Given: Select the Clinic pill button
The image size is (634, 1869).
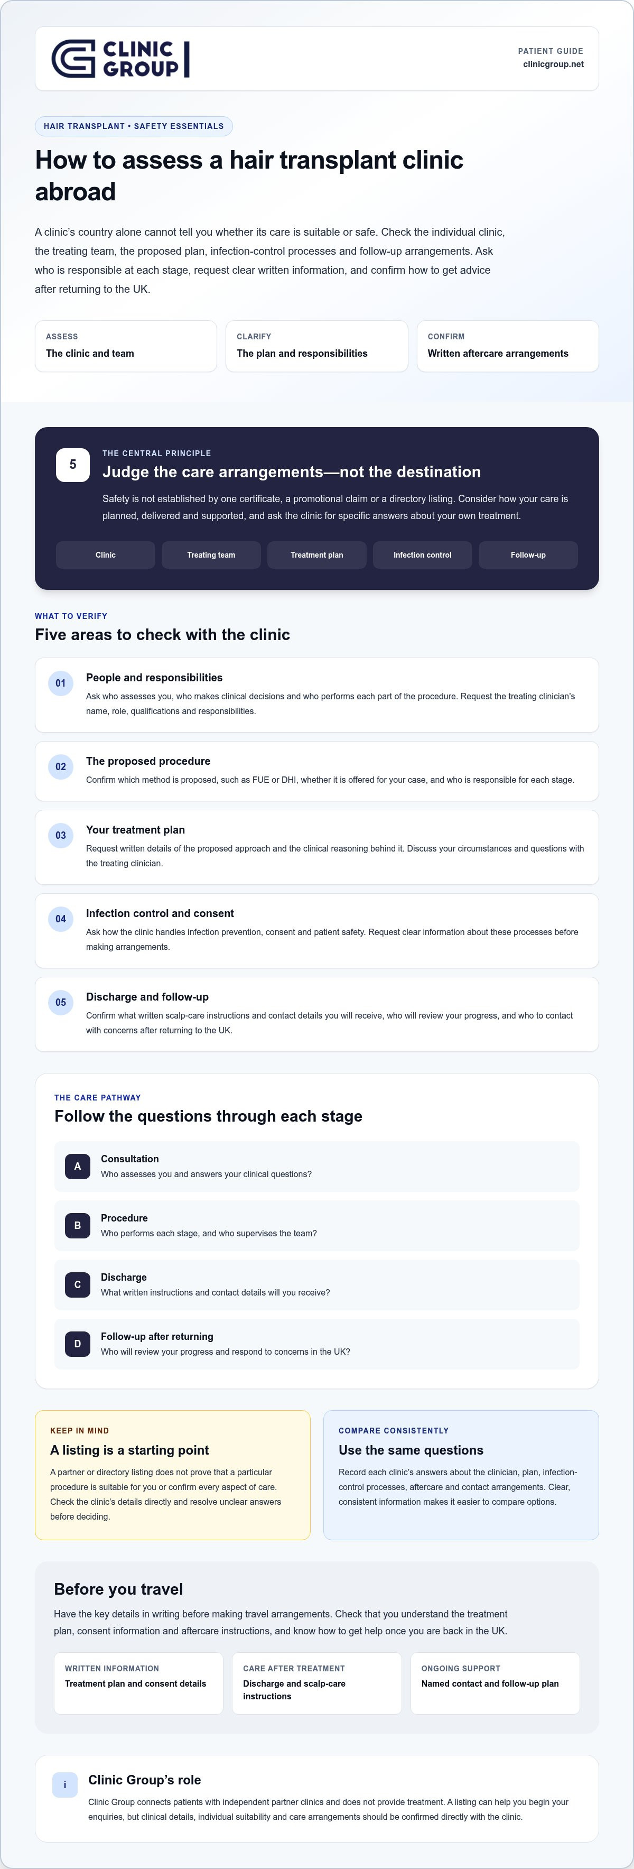Looking at the screenshot, I should click(105, 555).
